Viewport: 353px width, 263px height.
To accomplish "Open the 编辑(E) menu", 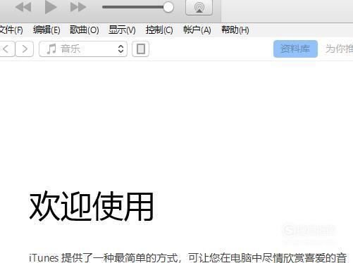I will coord(47,30).
